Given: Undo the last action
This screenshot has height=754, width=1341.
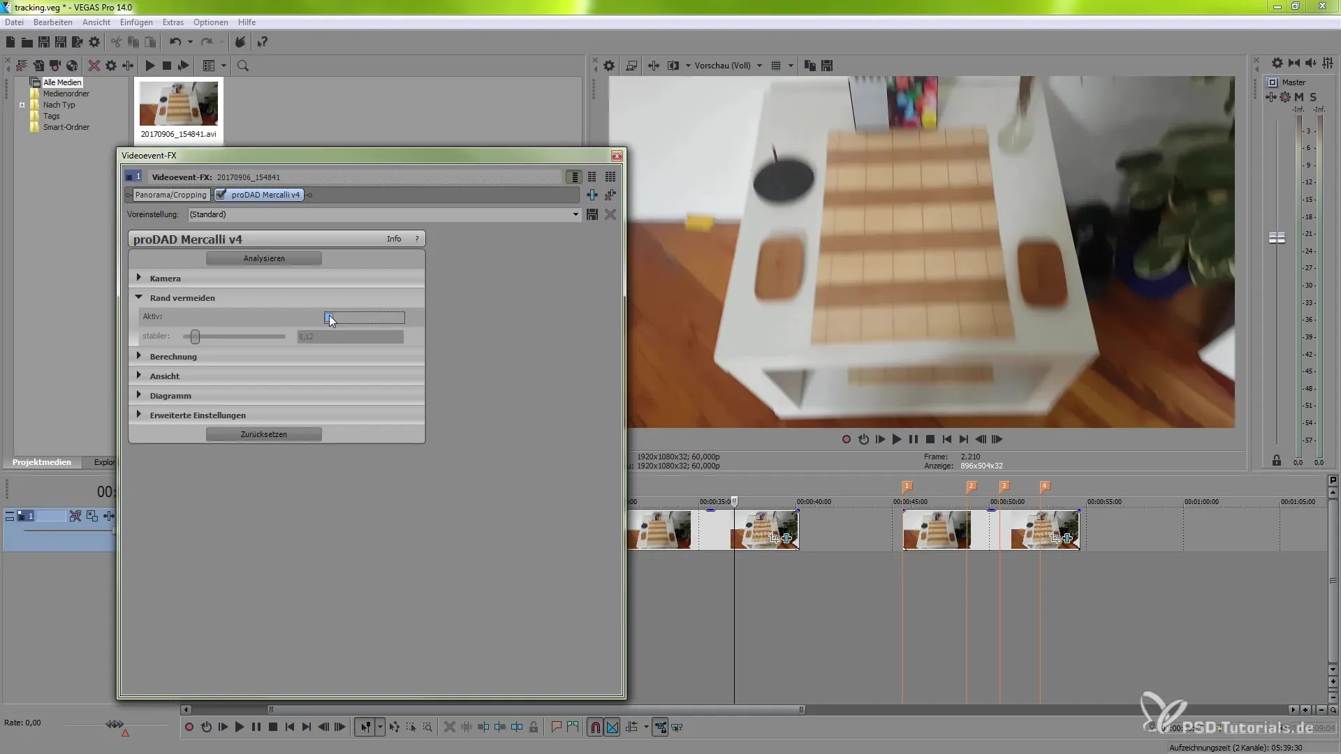Looking at the screenshot, I should click(x=175, y=43).
